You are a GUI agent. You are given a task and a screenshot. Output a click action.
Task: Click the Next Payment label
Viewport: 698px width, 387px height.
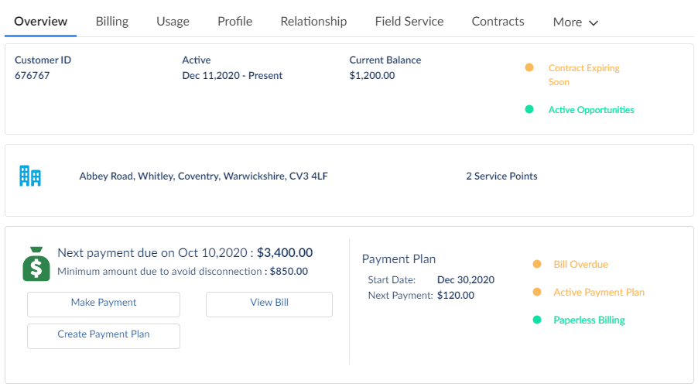(x=400, y=295)
